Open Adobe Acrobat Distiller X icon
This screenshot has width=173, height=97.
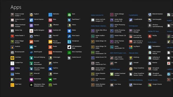coord(12,15)
